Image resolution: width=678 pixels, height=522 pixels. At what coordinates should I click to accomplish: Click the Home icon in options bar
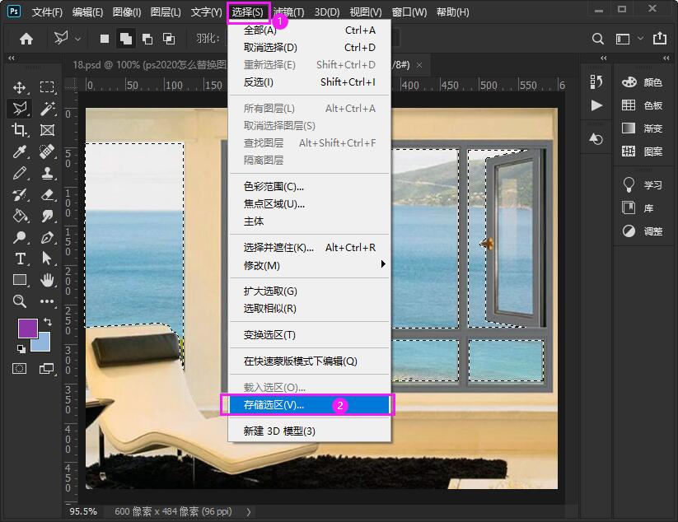coord(26,39)
